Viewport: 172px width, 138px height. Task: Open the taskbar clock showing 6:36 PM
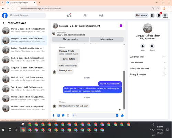(160, 130)
